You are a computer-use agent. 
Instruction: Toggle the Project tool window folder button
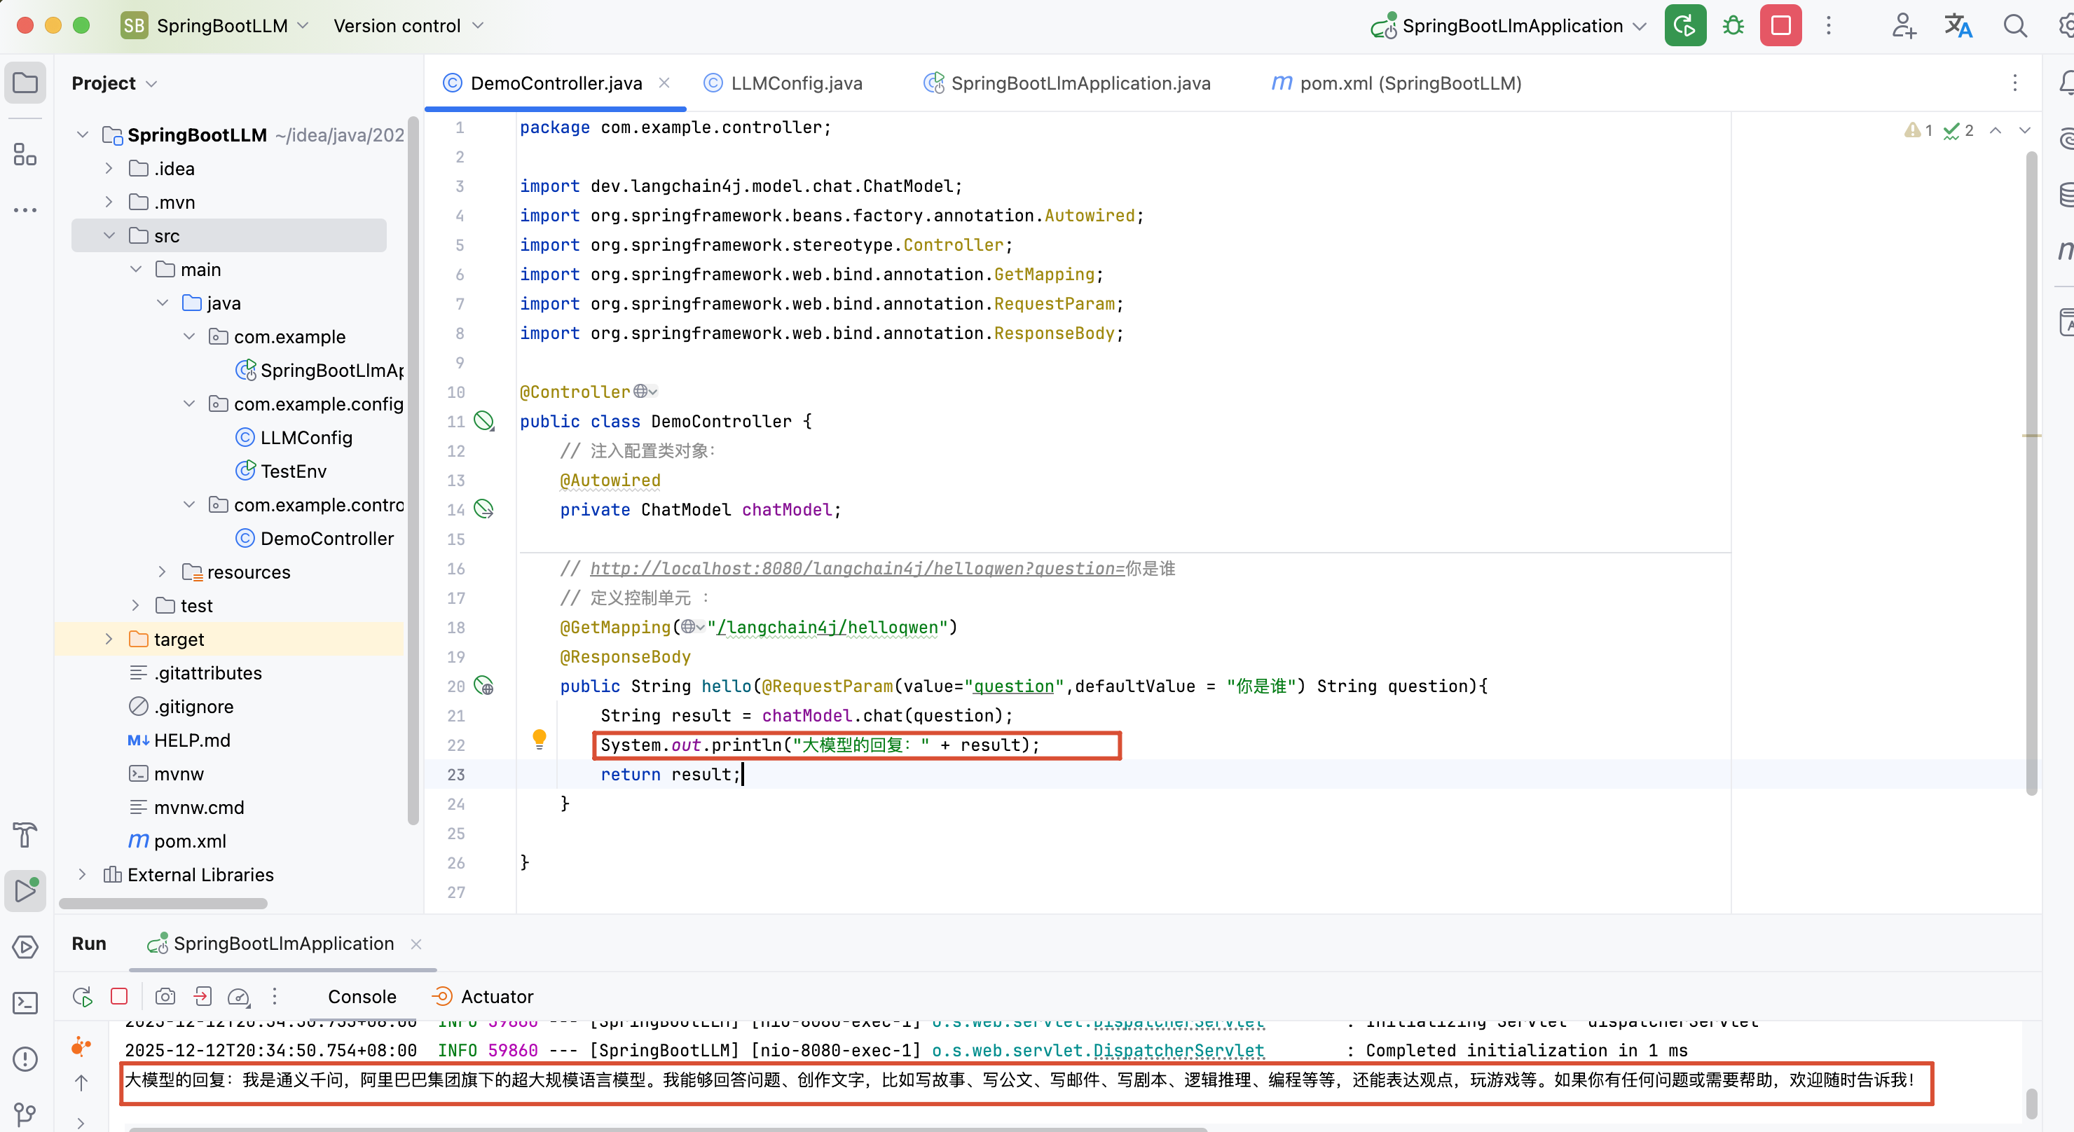point(25,83)
